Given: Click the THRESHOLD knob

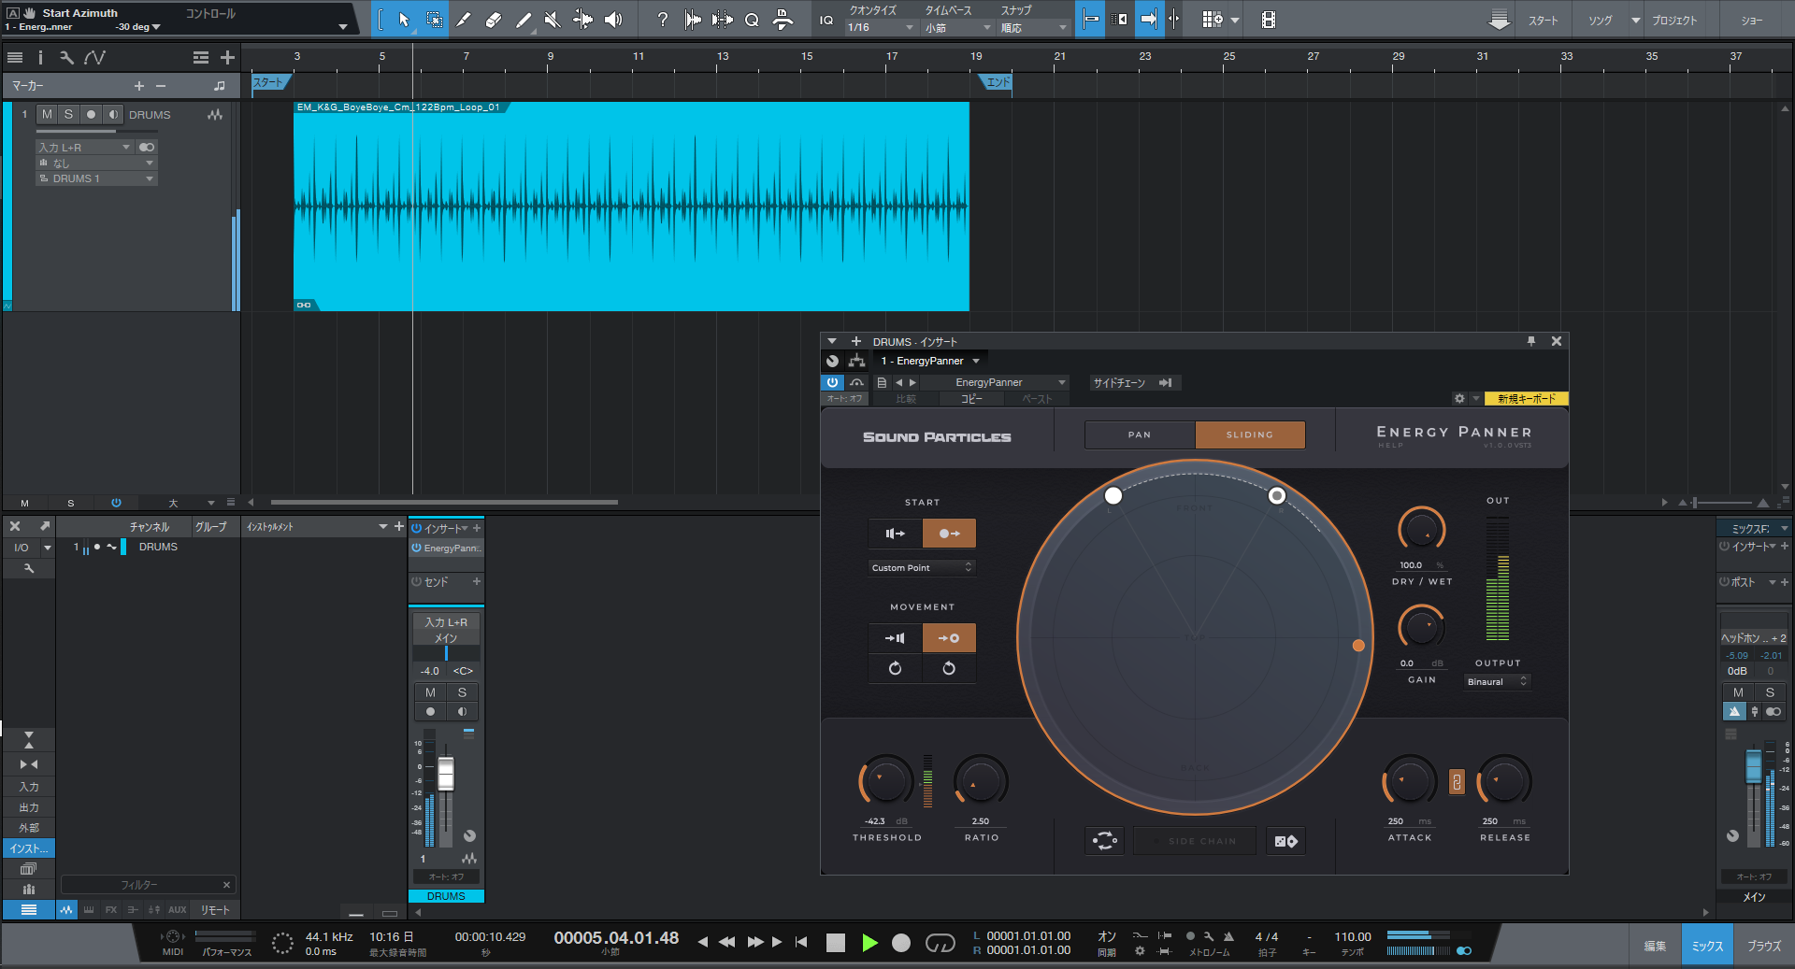Looking at the screenshot, I should (x=886, y=782).
